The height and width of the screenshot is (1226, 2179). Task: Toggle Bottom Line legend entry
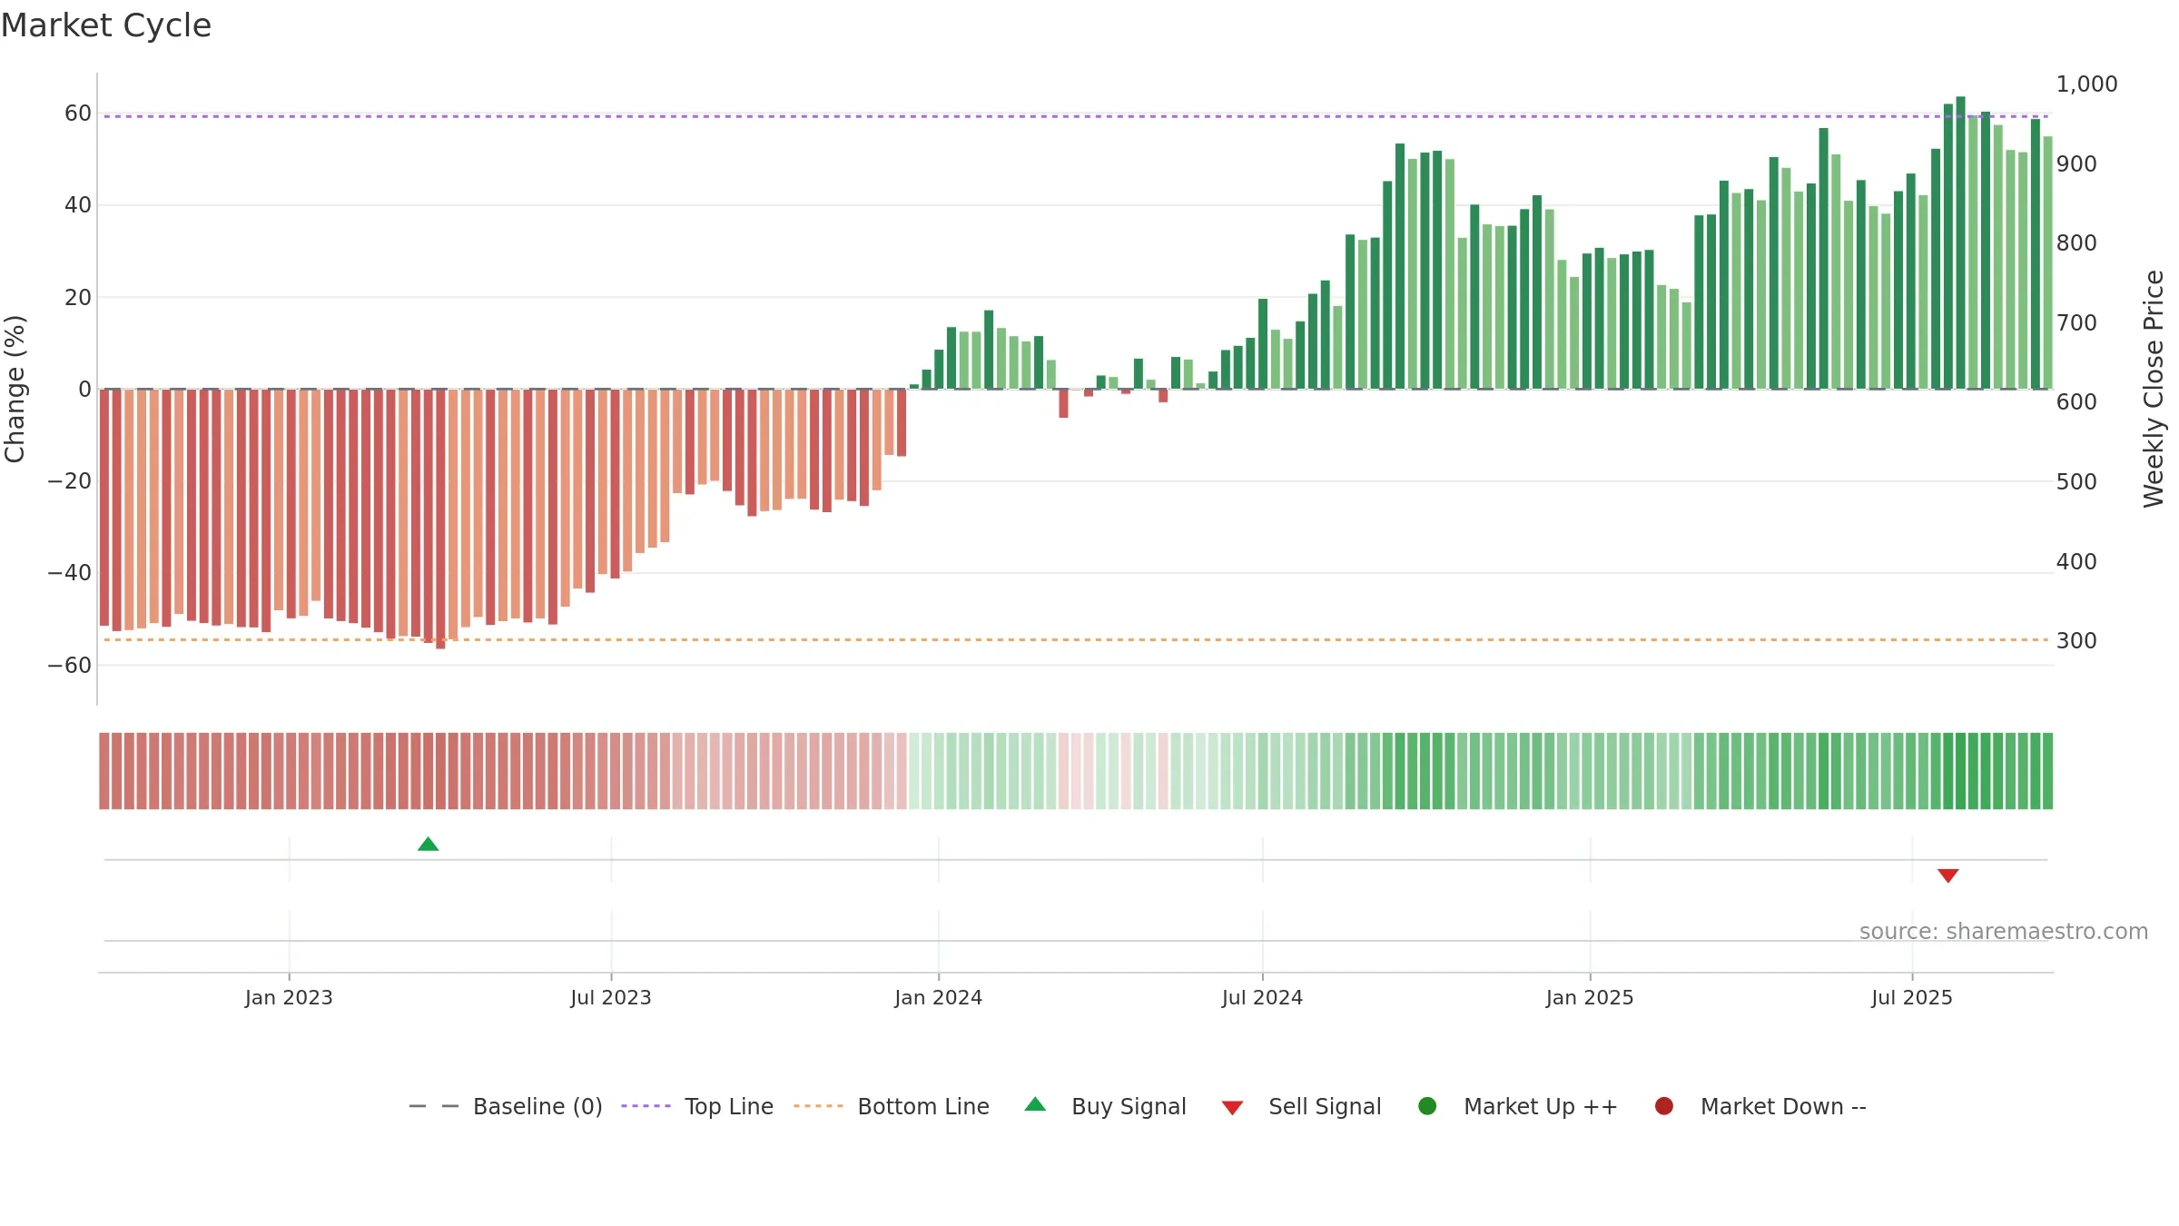892,1106
